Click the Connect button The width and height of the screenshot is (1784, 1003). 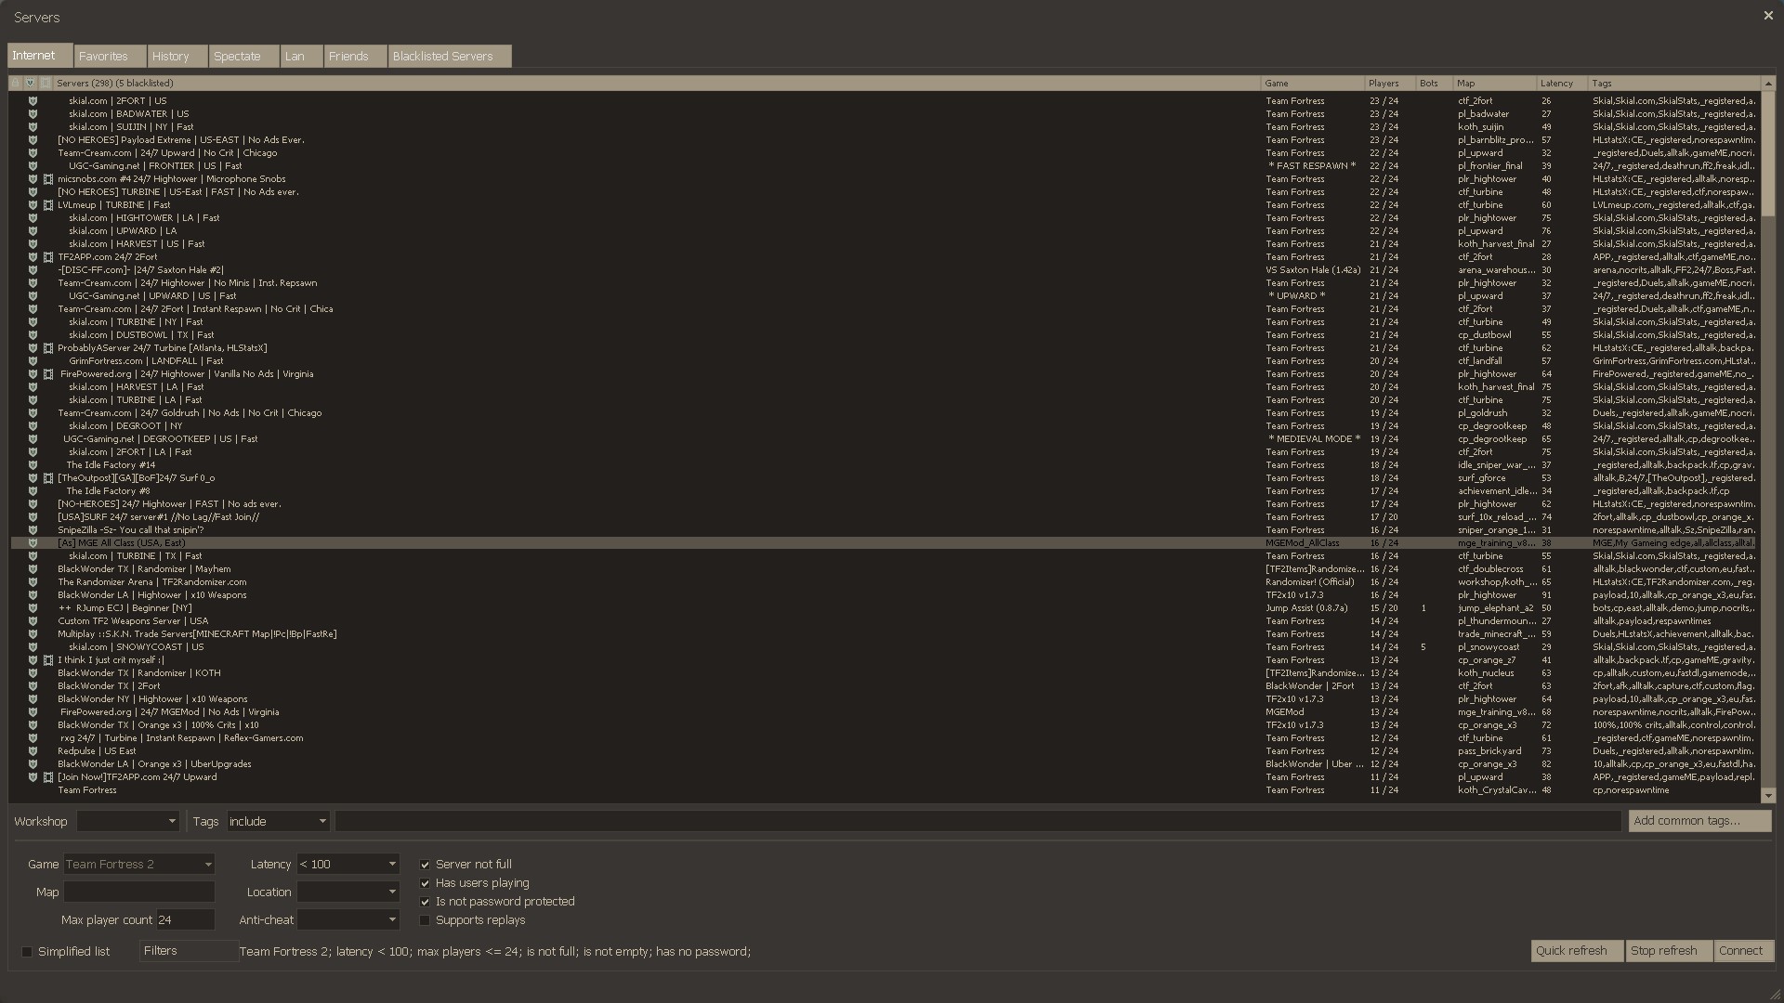pyautogui.click(x=1744, y=951)
